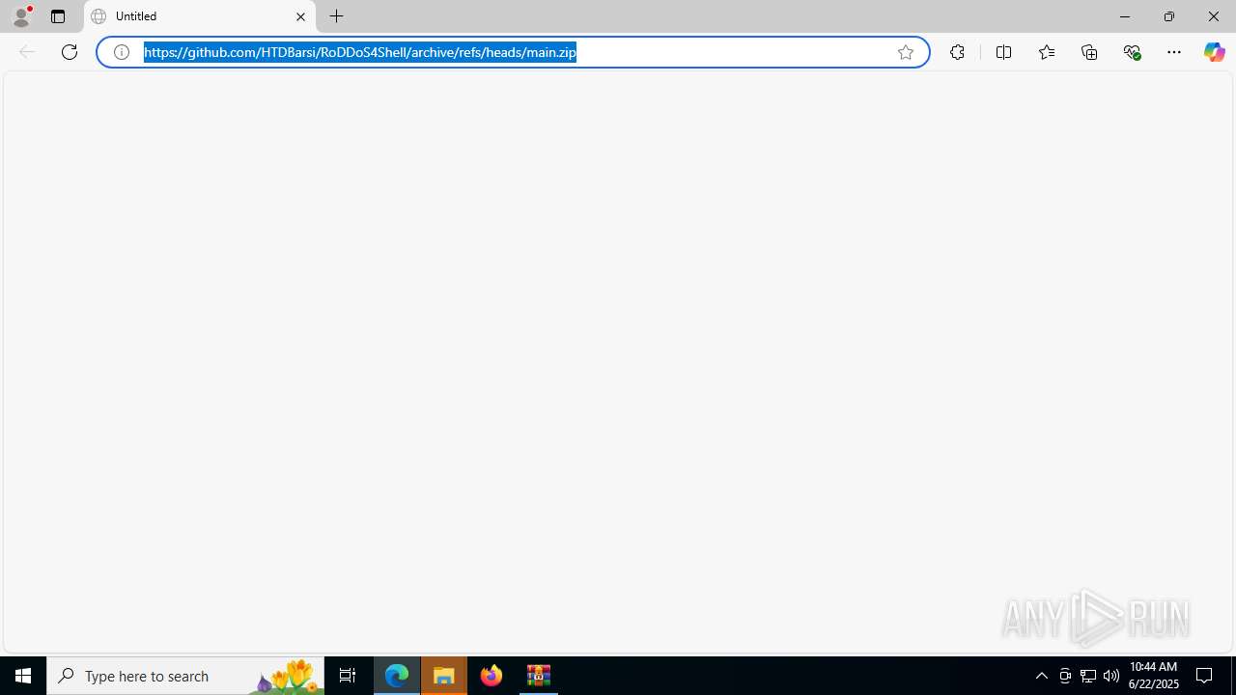Open the Edge profile icon

(21, 16)
